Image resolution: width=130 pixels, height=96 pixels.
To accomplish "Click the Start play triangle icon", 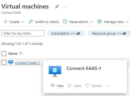I will 70,86.
